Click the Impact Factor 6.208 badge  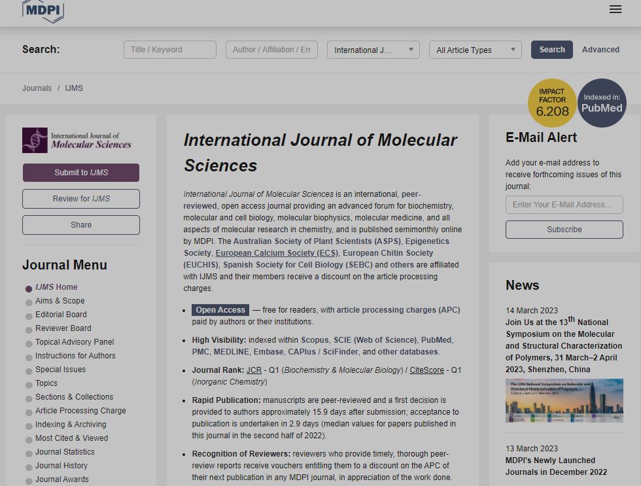pyautogui.click(x=551, y=103)
